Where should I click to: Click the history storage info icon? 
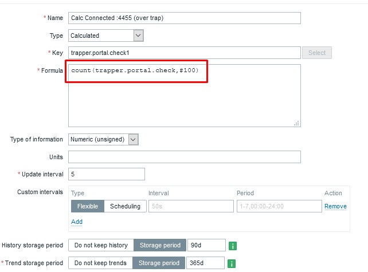(233, 246)
